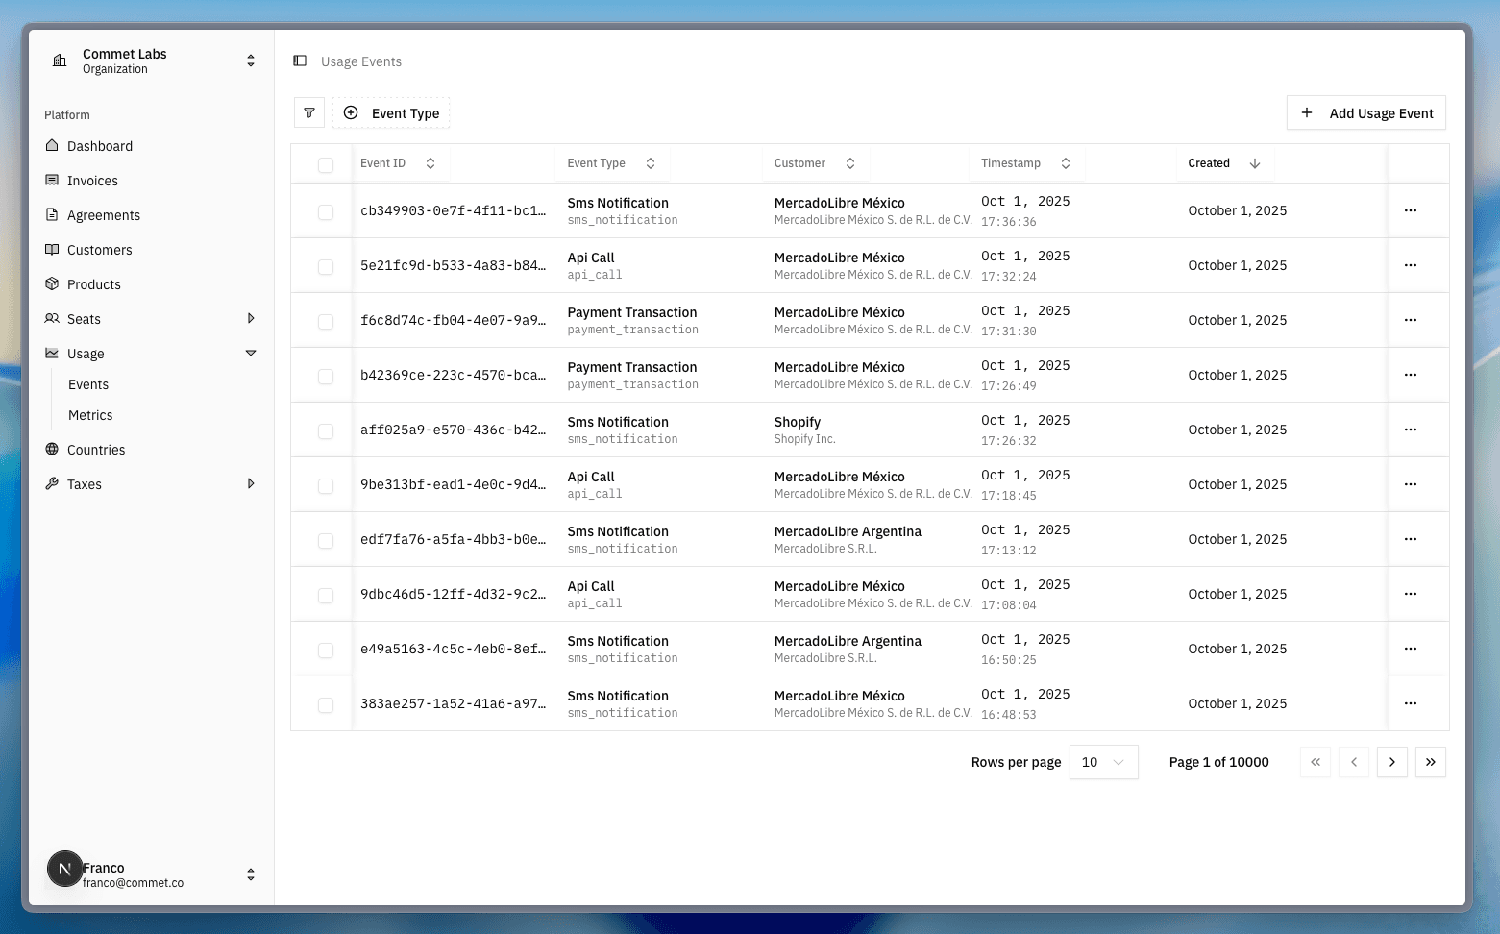
Task: Open the Dashboard from the sidebar
Action: [99, 146]
